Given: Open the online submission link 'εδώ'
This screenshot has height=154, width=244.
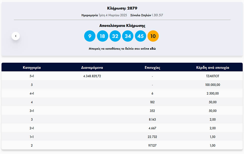Looking at the screenshot, I should point(153,49).
